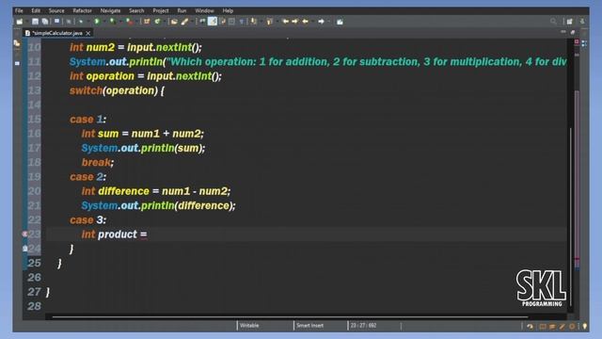Click the curved arrow status bar icon

tap(530, 327)
